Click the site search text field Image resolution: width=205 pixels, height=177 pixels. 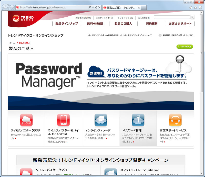(172, 17)
